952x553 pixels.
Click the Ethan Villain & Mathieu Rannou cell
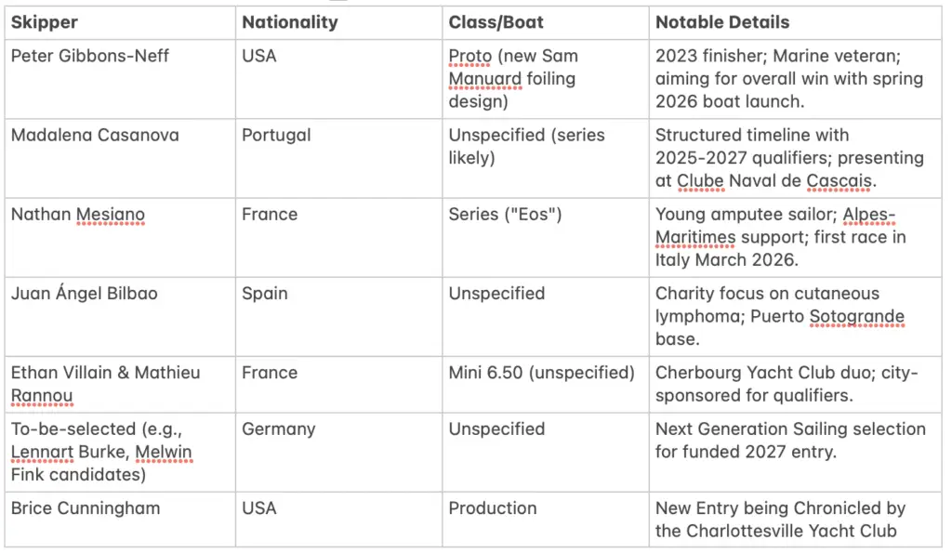pyautogui.click(x=105, y=384)
